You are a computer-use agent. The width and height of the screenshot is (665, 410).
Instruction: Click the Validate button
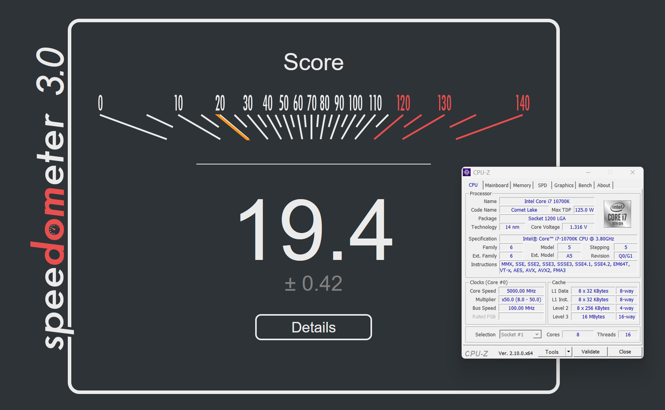(x=590, y=352)
